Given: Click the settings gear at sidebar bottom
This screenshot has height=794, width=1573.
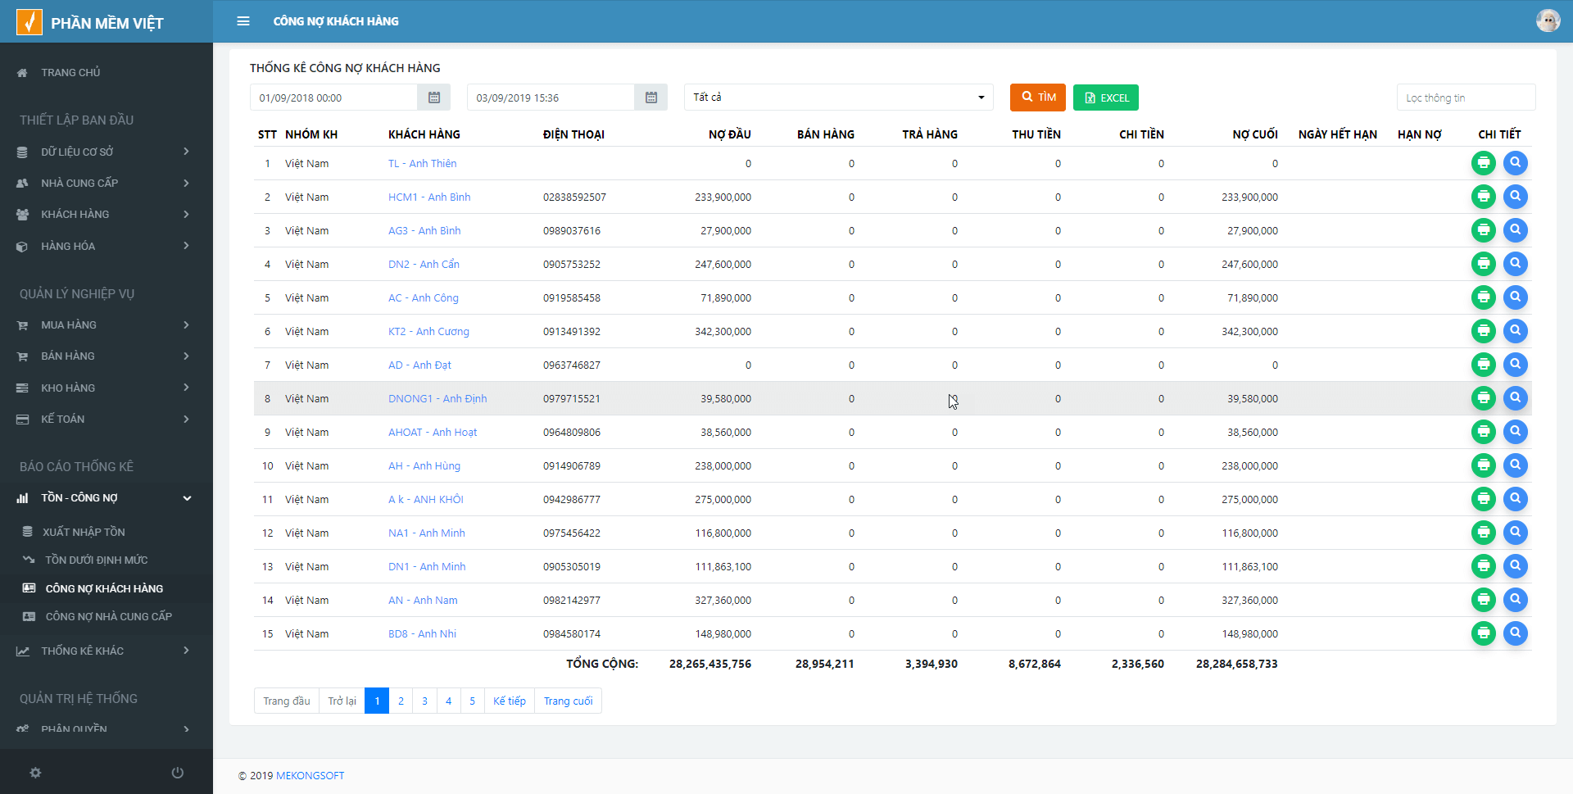Looking at the screenshot, I should point(35,773).
